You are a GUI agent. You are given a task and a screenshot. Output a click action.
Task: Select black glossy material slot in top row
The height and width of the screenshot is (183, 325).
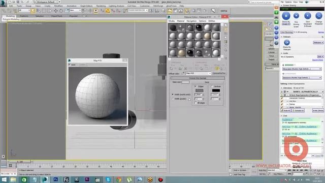coord(199,27)
